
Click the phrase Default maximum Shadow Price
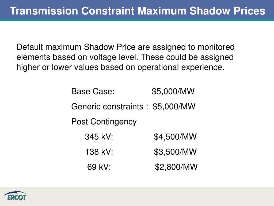[x=76, y=47]
